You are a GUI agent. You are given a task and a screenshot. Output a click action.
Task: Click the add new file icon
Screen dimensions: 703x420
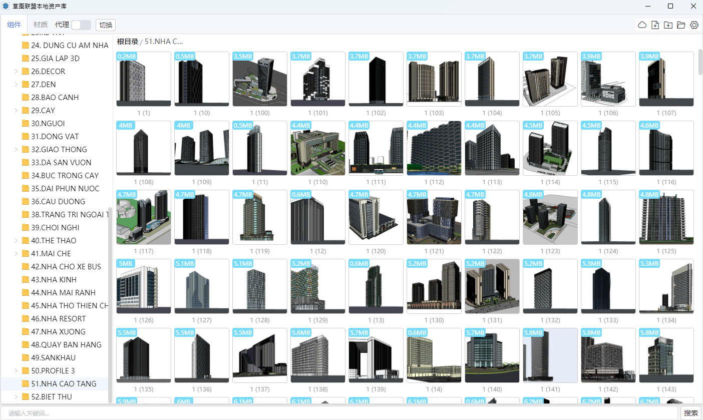[655, 25]
